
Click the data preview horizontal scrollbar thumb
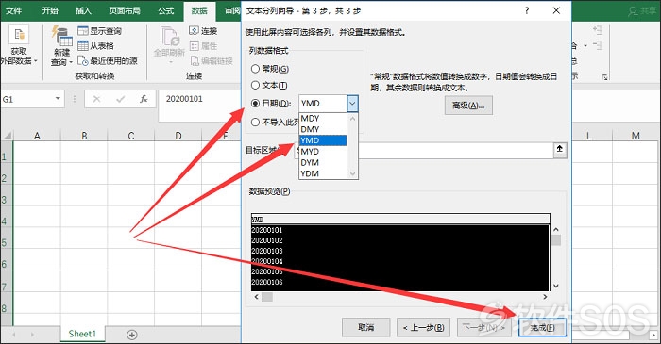click(267, 297)
